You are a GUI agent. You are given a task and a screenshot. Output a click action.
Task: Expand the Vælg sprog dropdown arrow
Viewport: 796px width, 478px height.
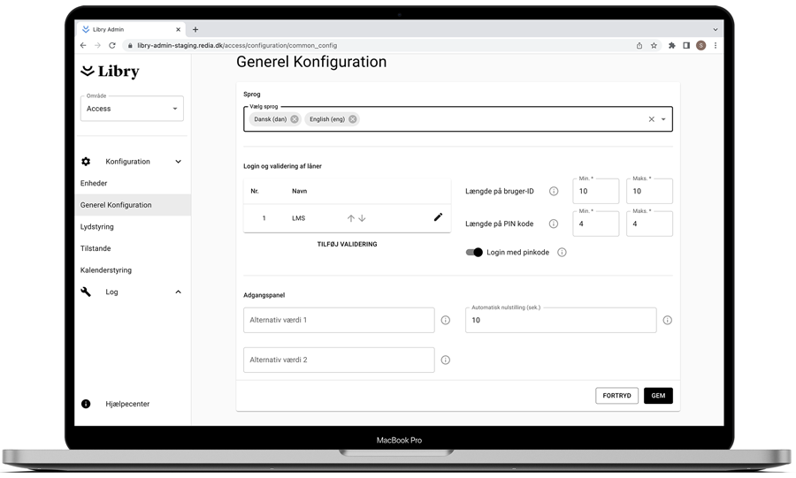pos(664,119)
